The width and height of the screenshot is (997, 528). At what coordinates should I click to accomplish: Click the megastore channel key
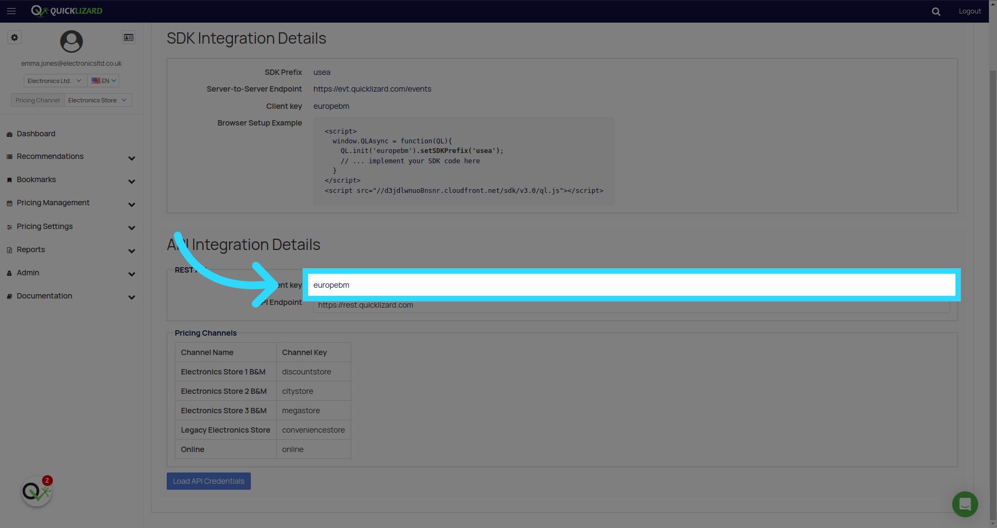point(301,411)
